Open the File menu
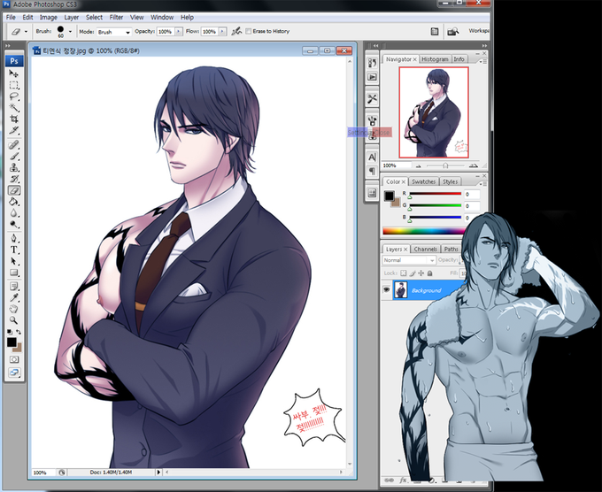Viewport: 602px width, 492px height. 11,18
